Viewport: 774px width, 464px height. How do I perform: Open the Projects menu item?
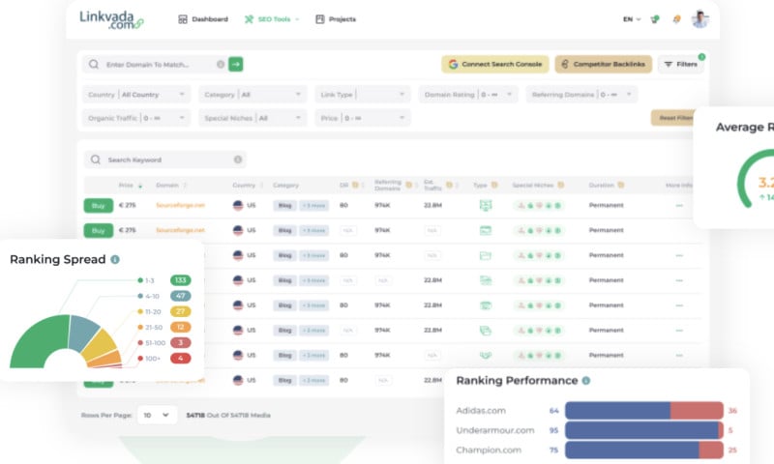[x=336, y=19]
